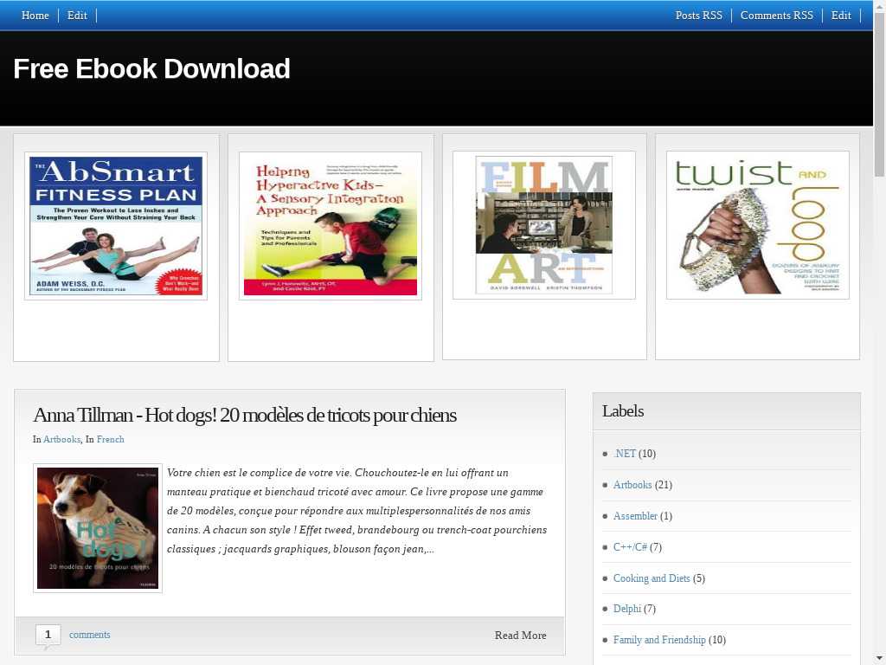Click Read More on the Hot dogs post
The image size is (886, 665).
[520, 635]
